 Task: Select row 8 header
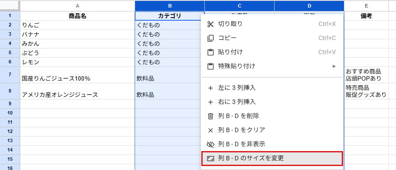pyautogui.click(x=10, y=91)
